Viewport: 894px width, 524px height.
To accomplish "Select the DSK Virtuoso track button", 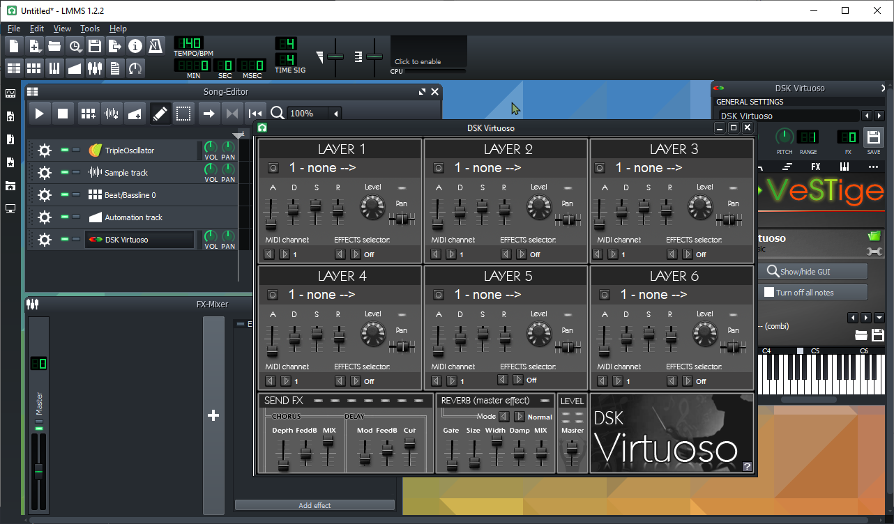I will click(139, 240).
